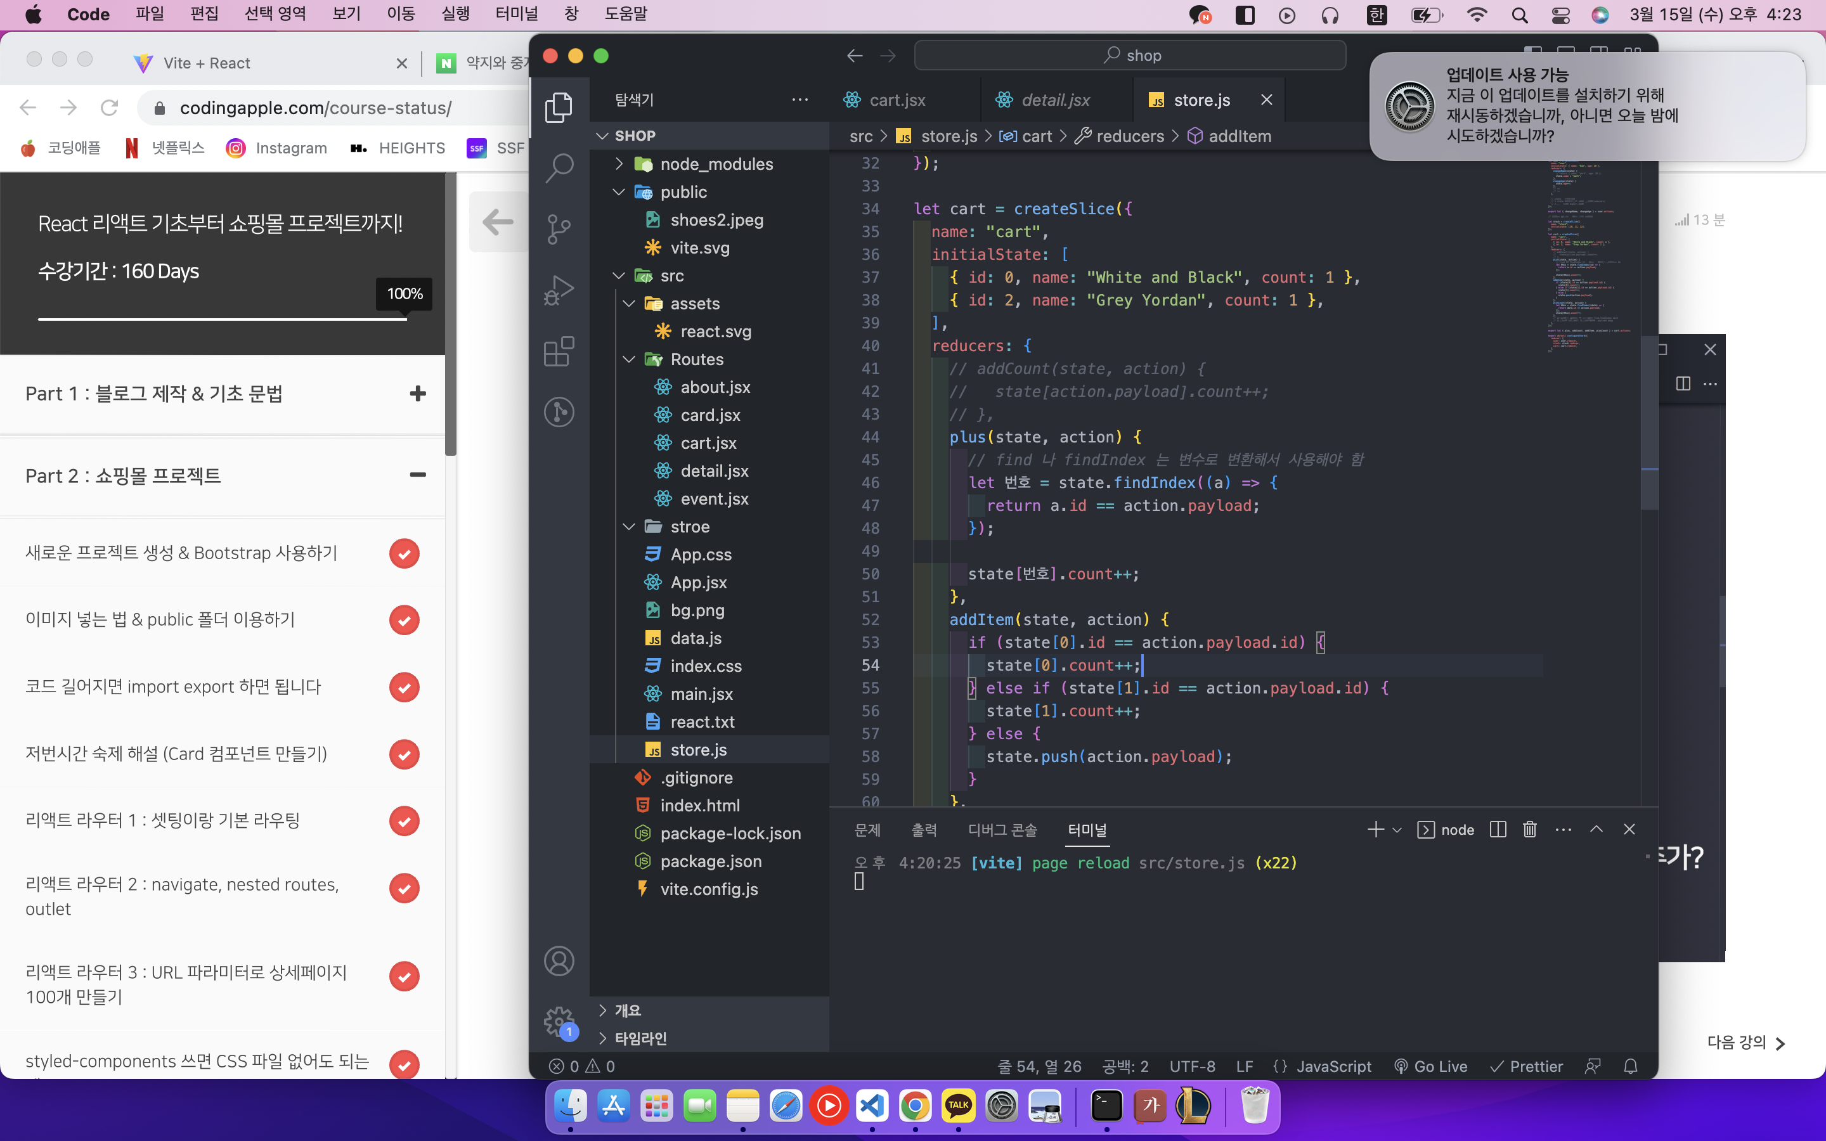The height and width of the screenshot is (1141, 1826).
Task: Open the Extensions view
Action: pos(559,351)
